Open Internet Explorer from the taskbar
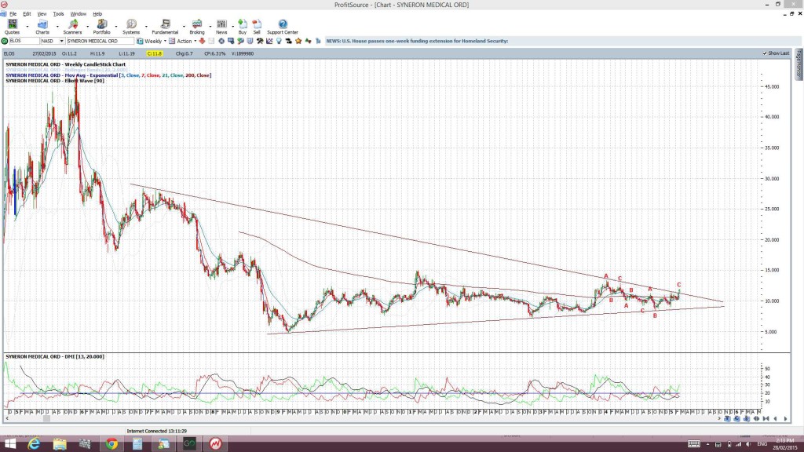 tap(34, 444)
